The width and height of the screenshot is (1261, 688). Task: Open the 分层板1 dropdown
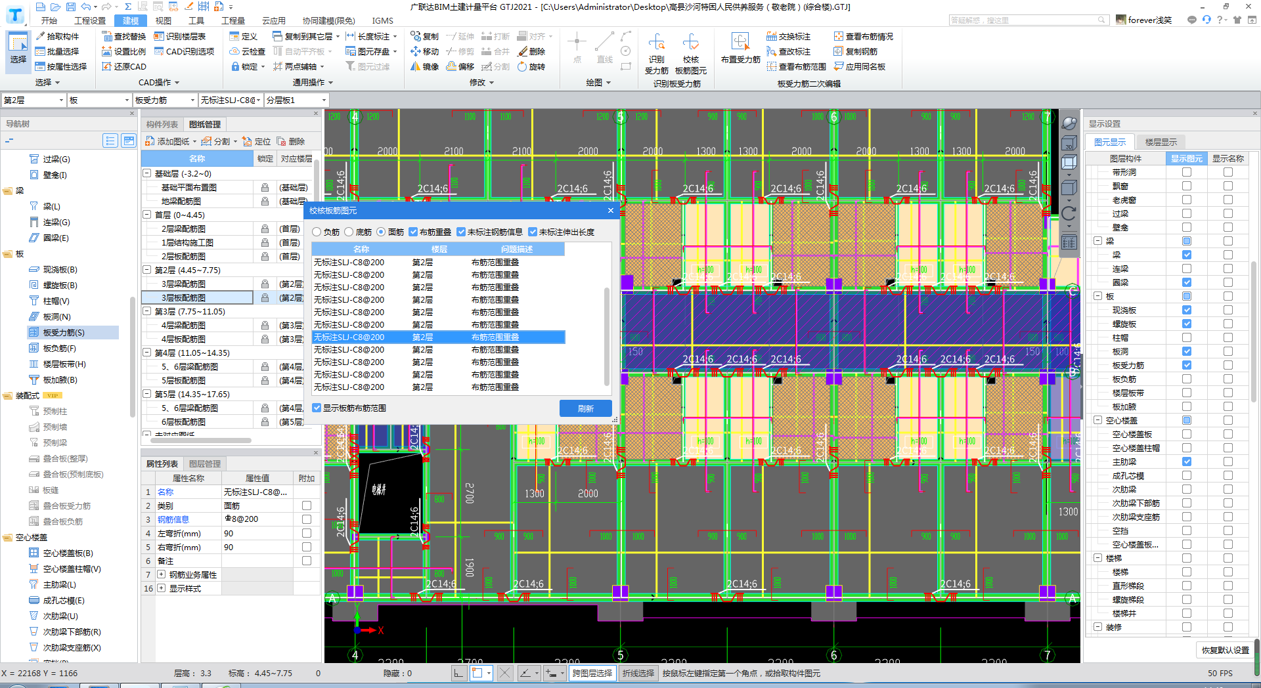point(296,100)
